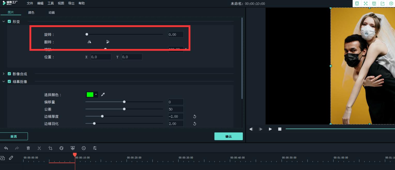Click the vertical flip icon

point(108,42)
